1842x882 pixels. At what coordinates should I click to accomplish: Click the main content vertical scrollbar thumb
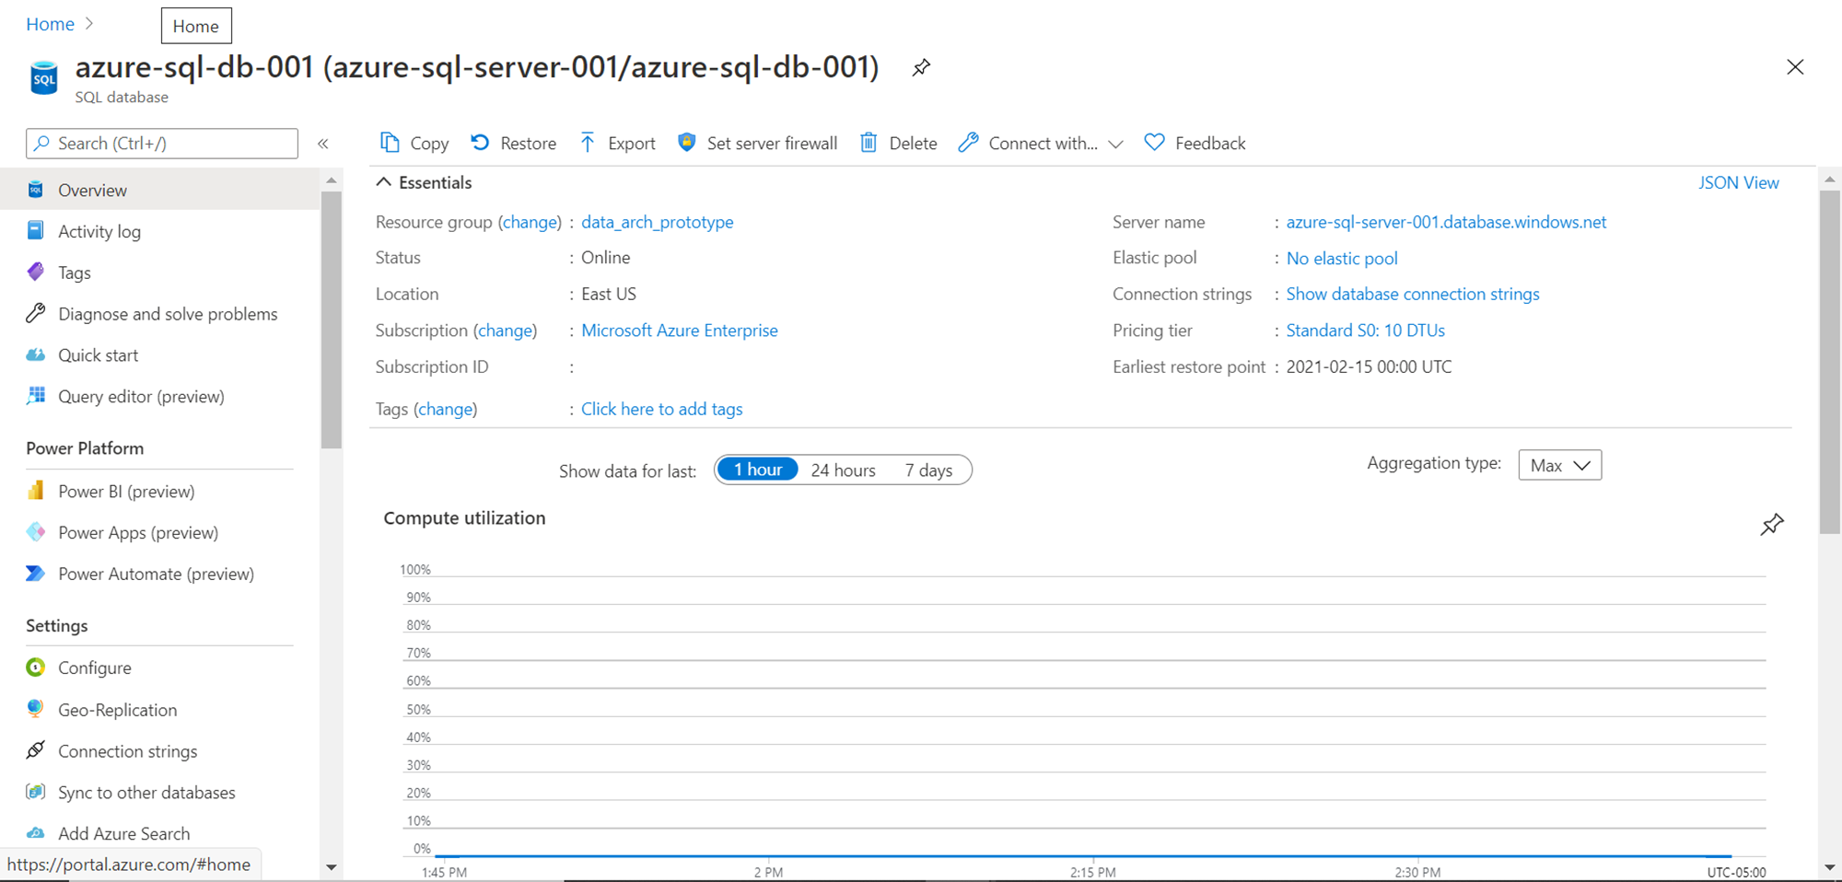1829,362
